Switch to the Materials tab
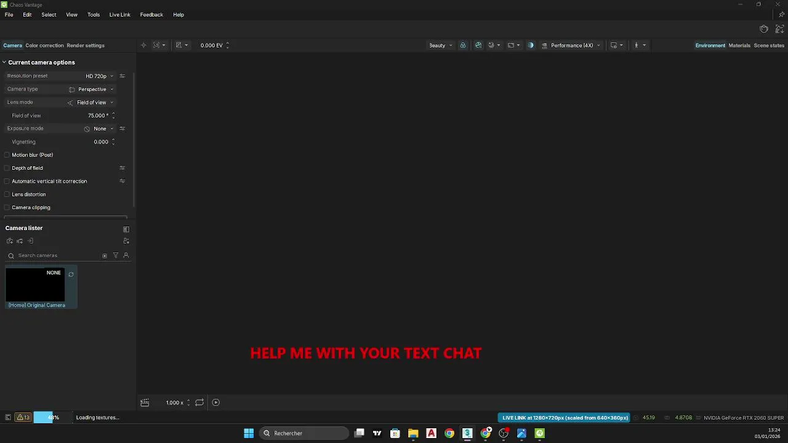Viewport: 788px width, 443px height. click(739, 46)
